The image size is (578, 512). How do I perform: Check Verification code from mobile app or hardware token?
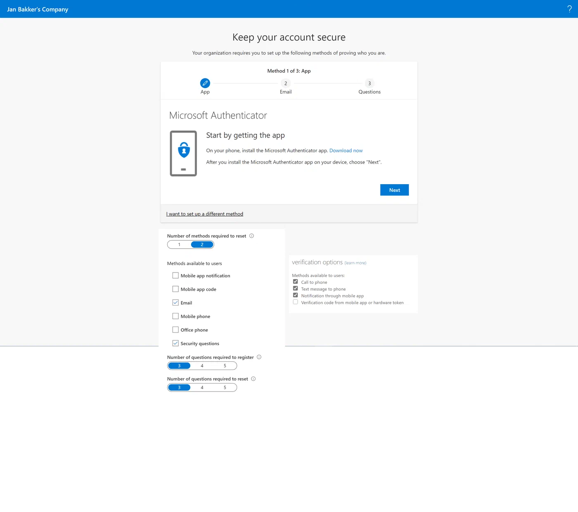[x=295, y=302]
